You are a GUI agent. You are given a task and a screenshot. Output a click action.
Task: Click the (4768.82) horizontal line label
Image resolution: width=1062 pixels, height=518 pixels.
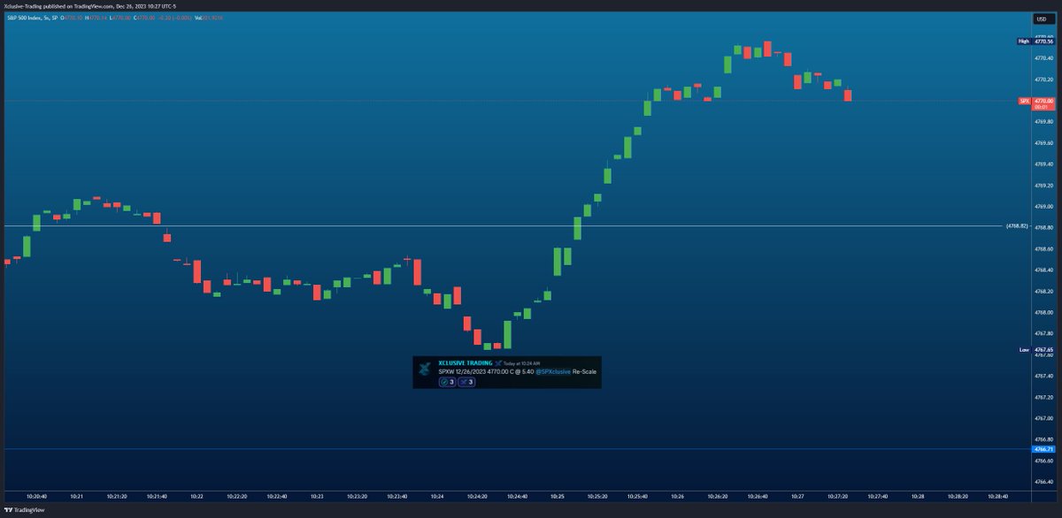pyautogui.click(x=1017, y=226)
